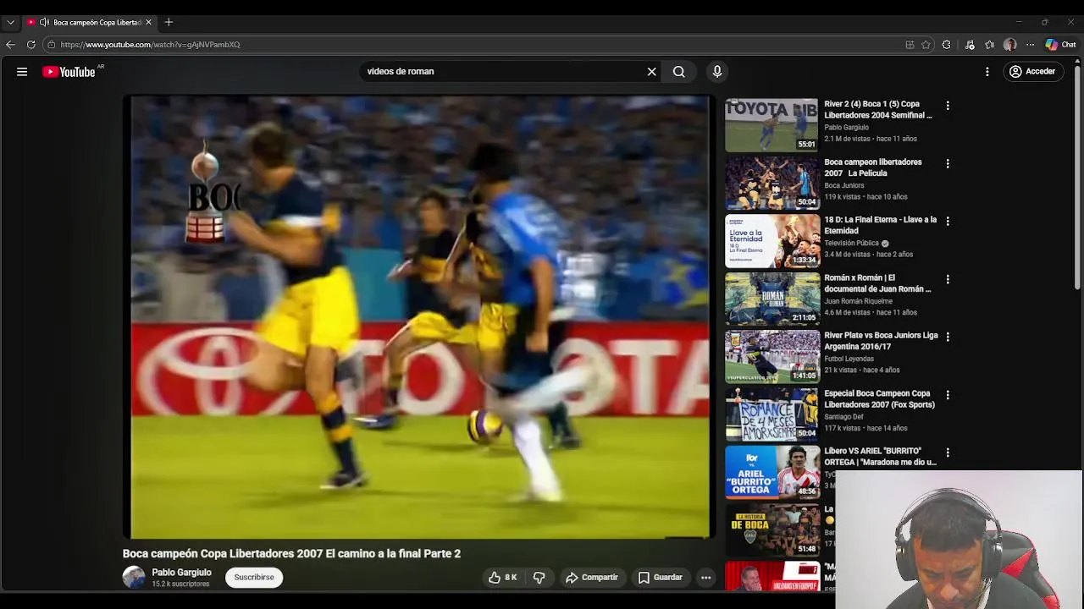Screen dimensions: 1084x609
Task: Open Boca campeon libertadores 2007 La Pelicula thumbnail
Action: pyautogui.click(x=772, y=183)
